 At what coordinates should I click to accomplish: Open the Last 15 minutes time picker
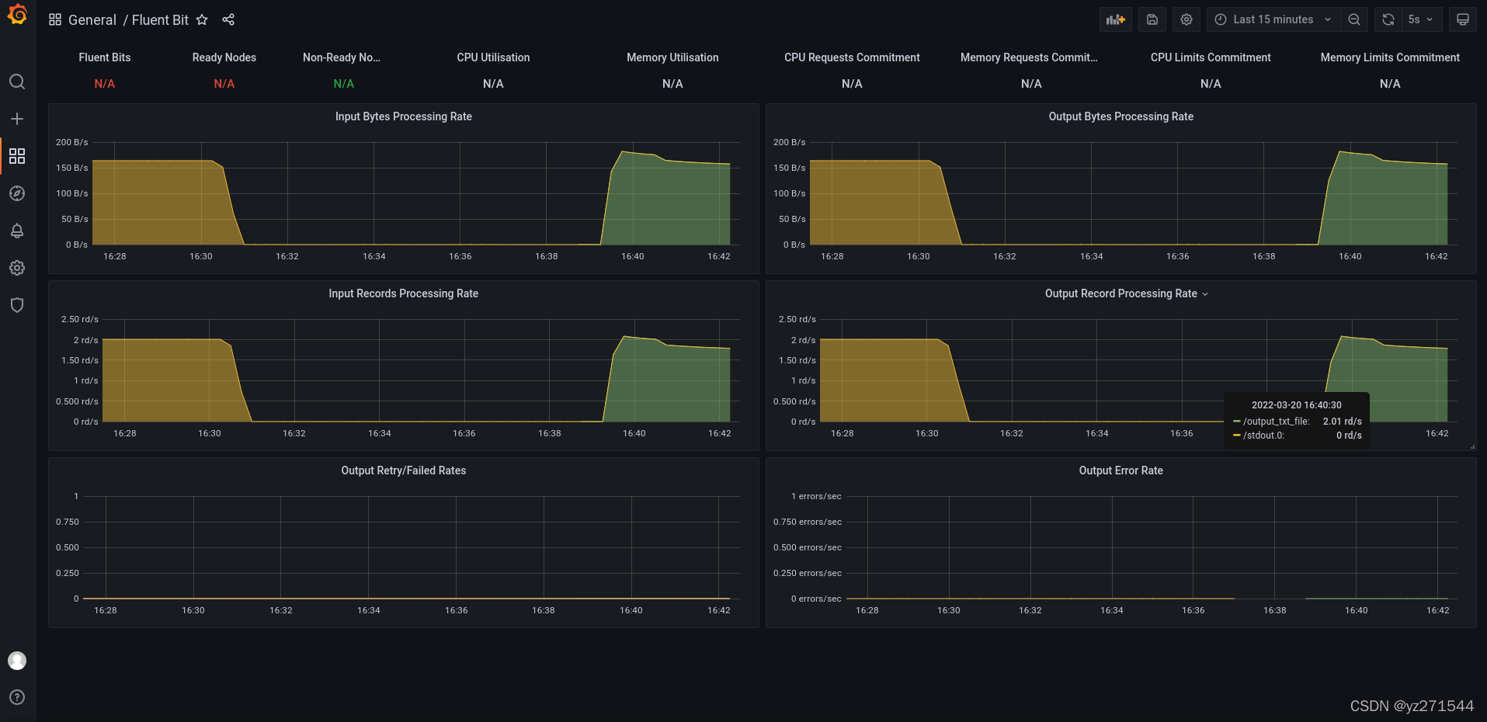[x=1273, y=19]
